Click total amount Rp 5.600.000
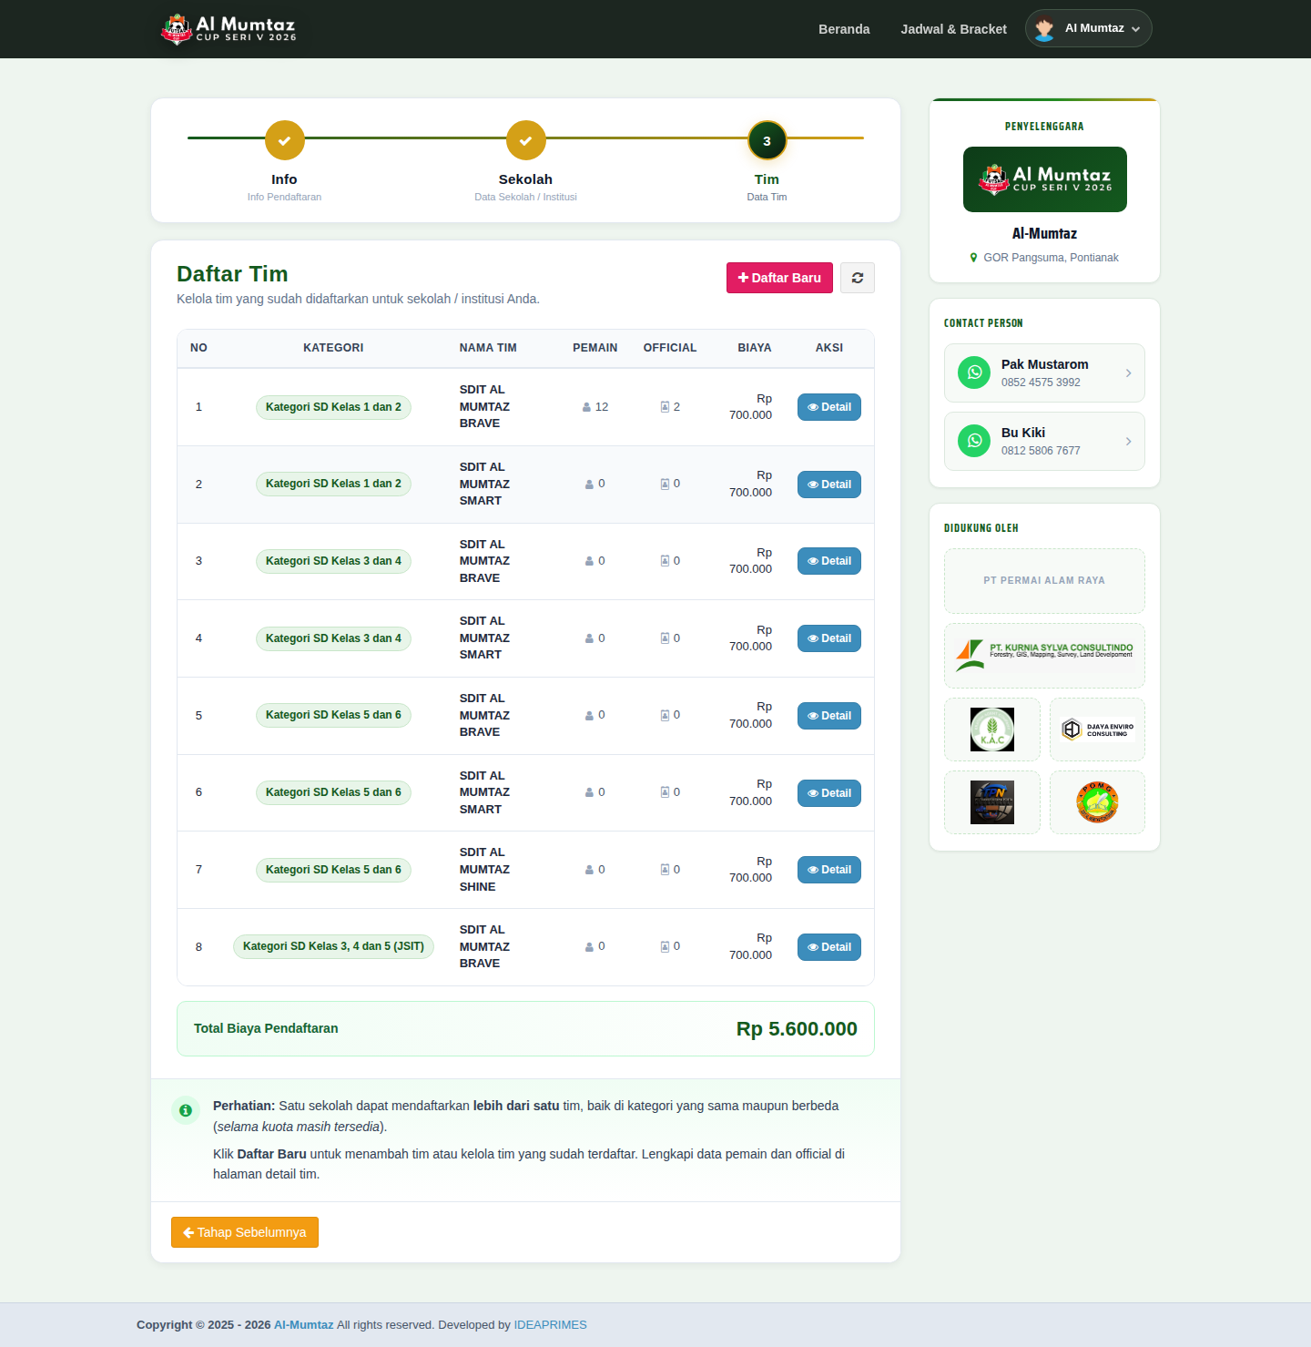This screenshot has width=1311, height=1347. click(x=797, y=1029)
